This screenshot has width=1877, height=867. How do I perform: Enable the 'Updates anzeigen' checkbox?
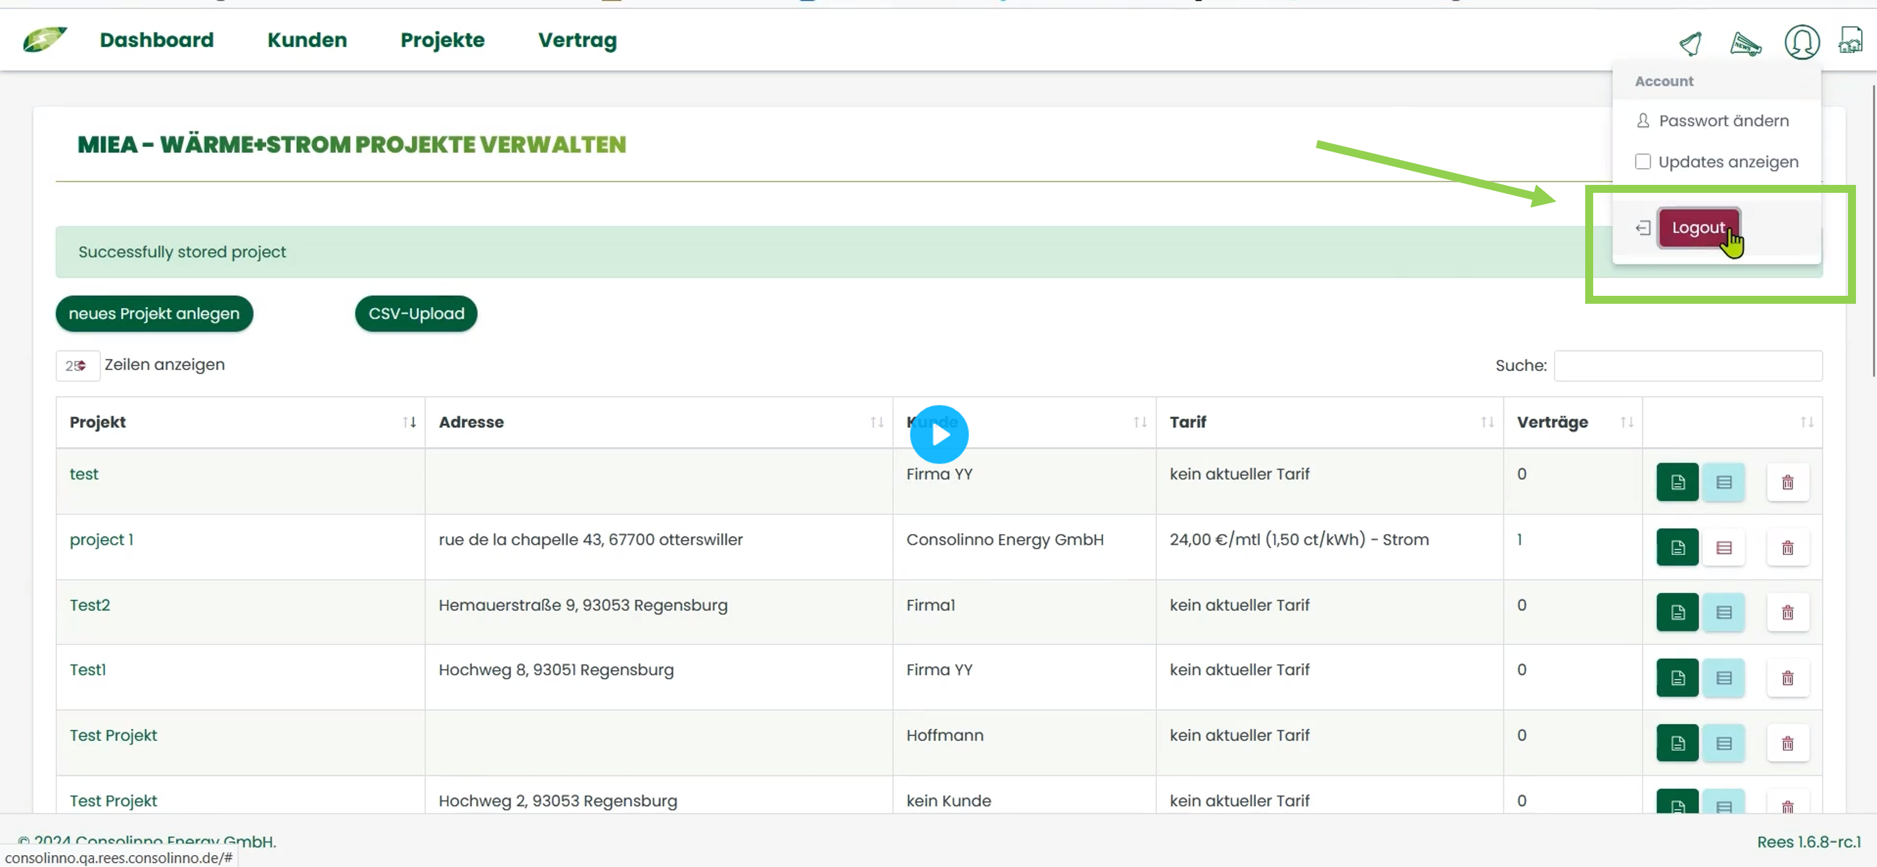point(1643,162)
